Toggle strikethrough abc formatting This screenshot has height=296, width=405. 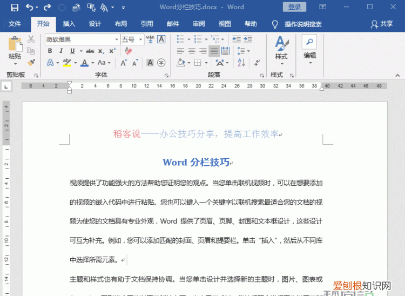pyautogui.click(x=90, y=51)
